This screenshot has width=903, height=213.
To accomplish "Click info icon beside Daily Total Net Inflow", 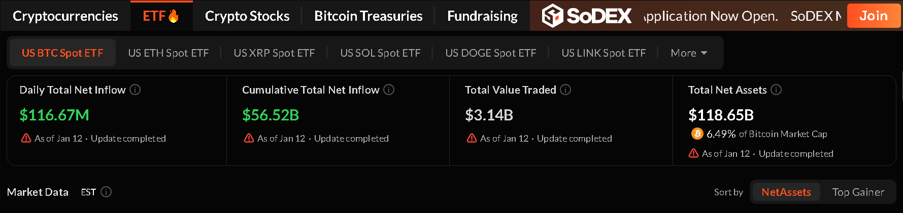I will (x=135, y=90).
